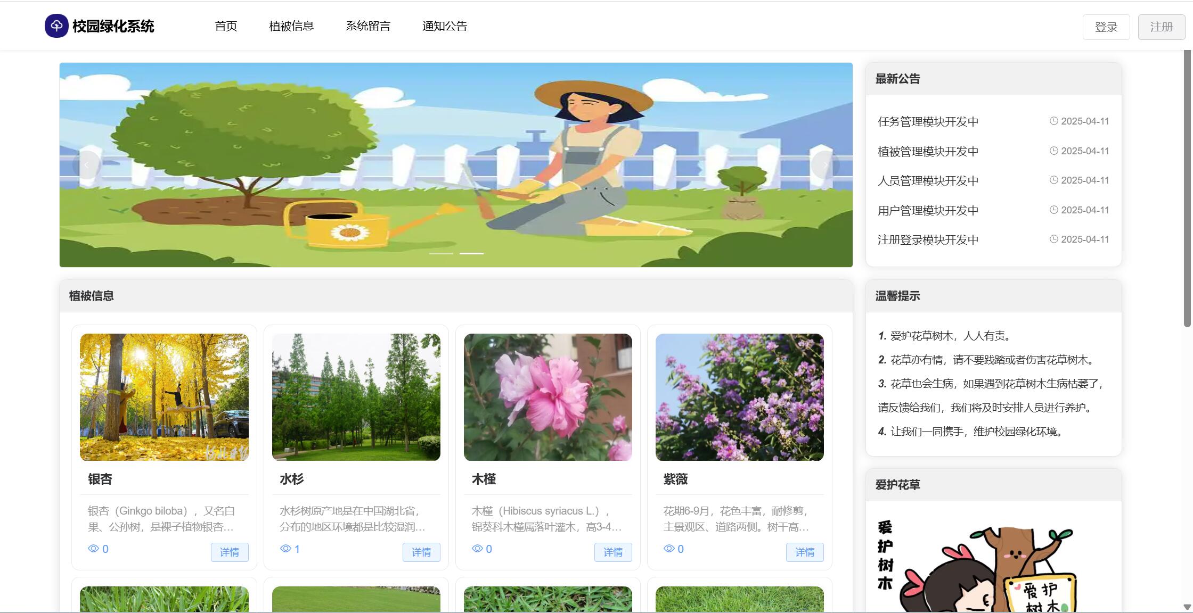Image resolution: width=1193 pixels, height=613 pixels.
Task: Click the clock icon beside 任务管理模块开发中
Action: pyautogui.click(x=1054, y=121)
